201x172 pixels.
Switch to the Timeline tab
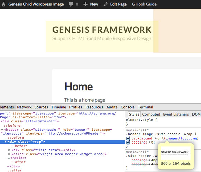point(59,107)
